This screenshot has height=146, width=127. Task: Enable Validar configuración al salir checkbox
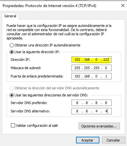pyautogui.click(x=13, y=126)
